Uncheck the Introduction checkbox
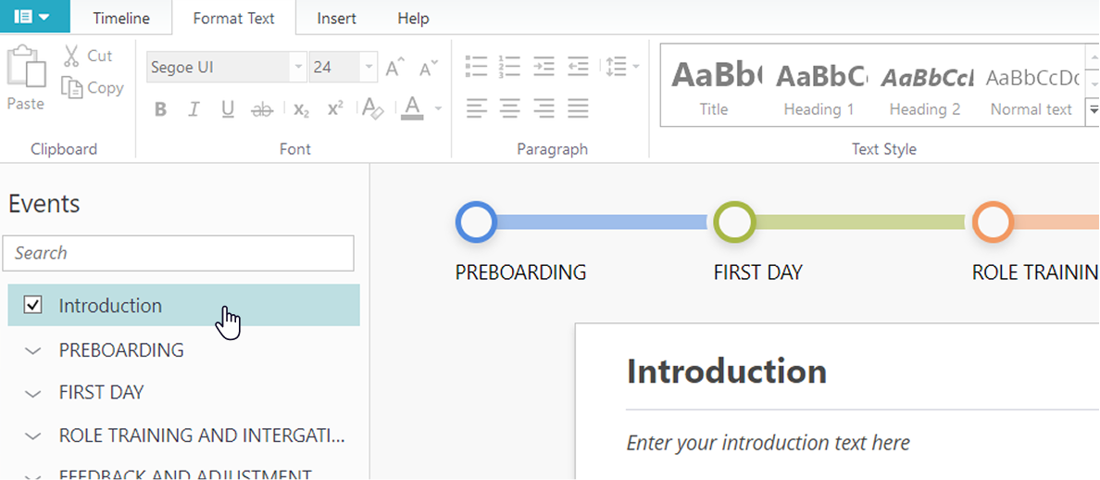The image size is (1100, 480). (33, 305)
